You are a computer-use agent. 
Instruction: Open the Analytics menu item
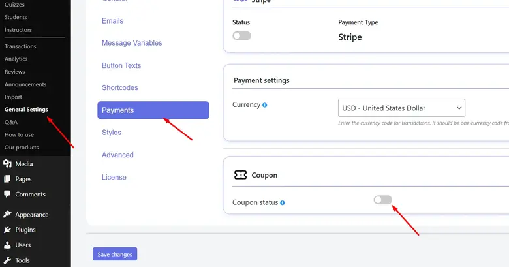(16, 59)
